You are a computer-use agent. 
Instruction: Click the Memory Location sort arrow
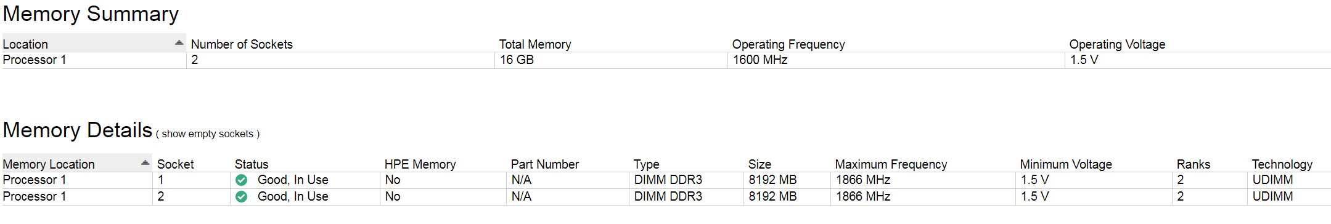click(145, 162)
